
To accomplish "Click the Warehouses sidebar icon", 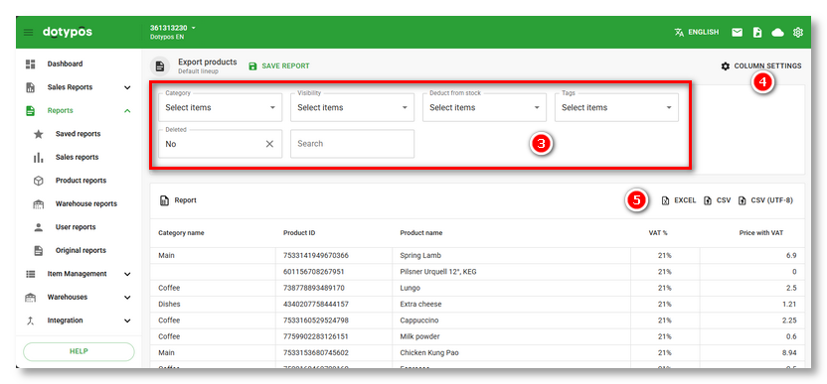I will pyautogui.click(x=30, y=297).
